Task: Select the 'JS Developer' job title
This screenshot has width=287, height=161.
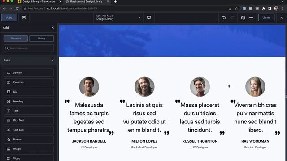Action: tap(89, 147)
